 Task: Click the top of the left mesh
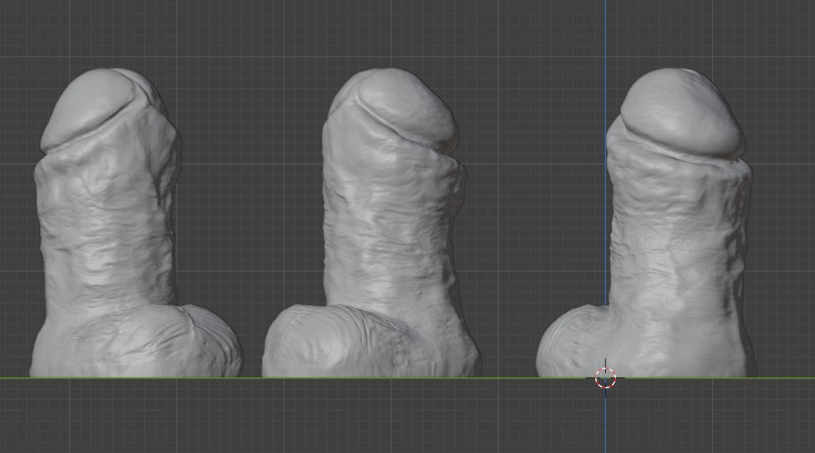click(108, 76)
